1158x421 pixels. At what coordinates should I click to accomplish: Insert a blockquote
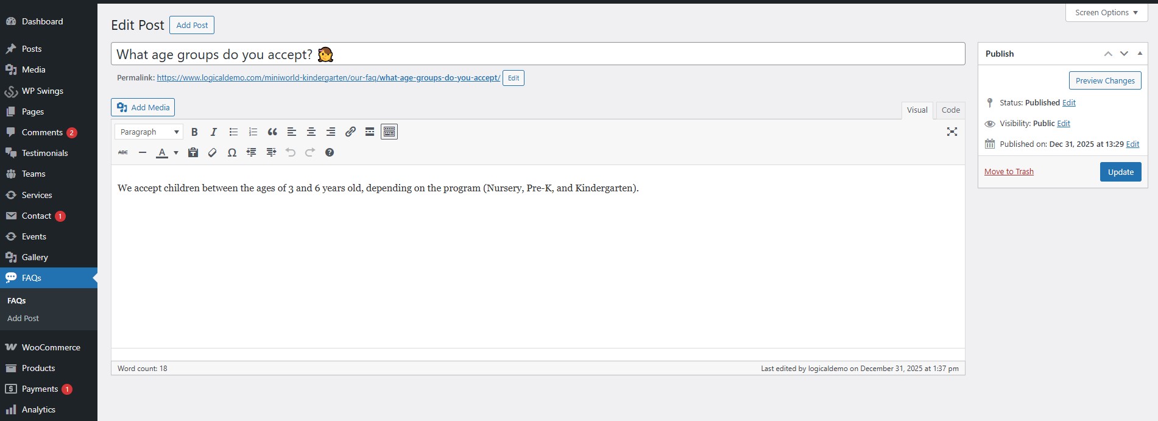coord(272,132)
